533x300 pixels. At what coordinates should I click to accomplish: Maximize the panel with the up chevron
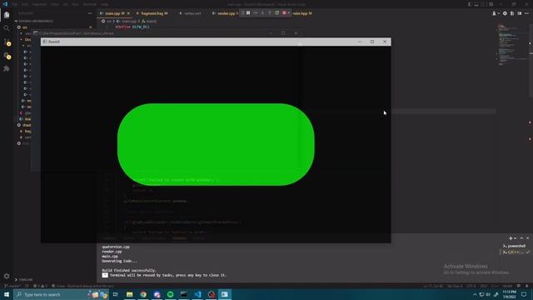tap(521, 238)
